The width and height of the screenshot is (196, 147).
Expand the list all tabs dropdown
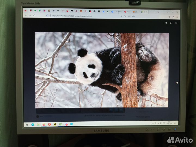158,12
